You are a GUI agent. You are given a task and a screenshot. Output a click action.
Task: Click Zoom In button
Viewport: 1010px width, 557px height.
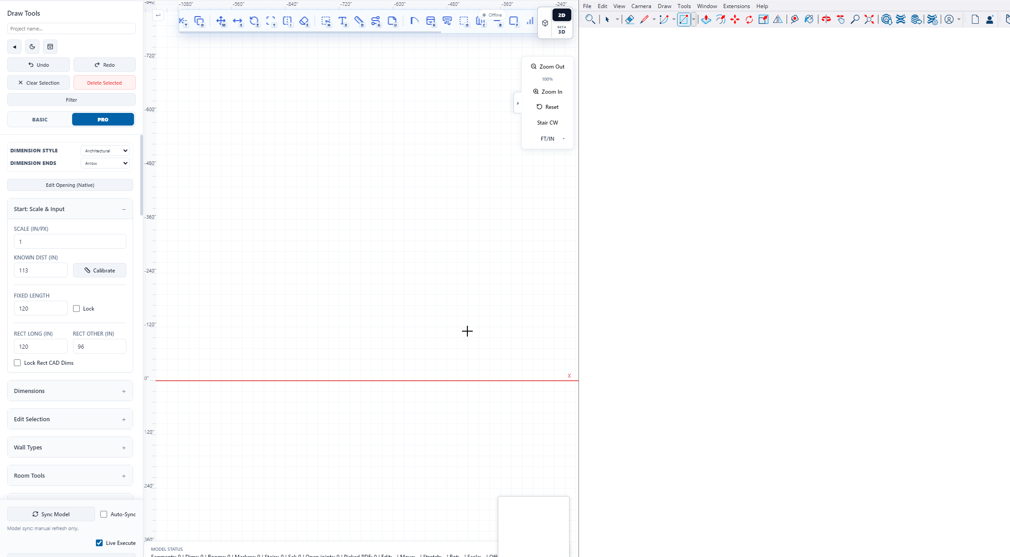548,91
